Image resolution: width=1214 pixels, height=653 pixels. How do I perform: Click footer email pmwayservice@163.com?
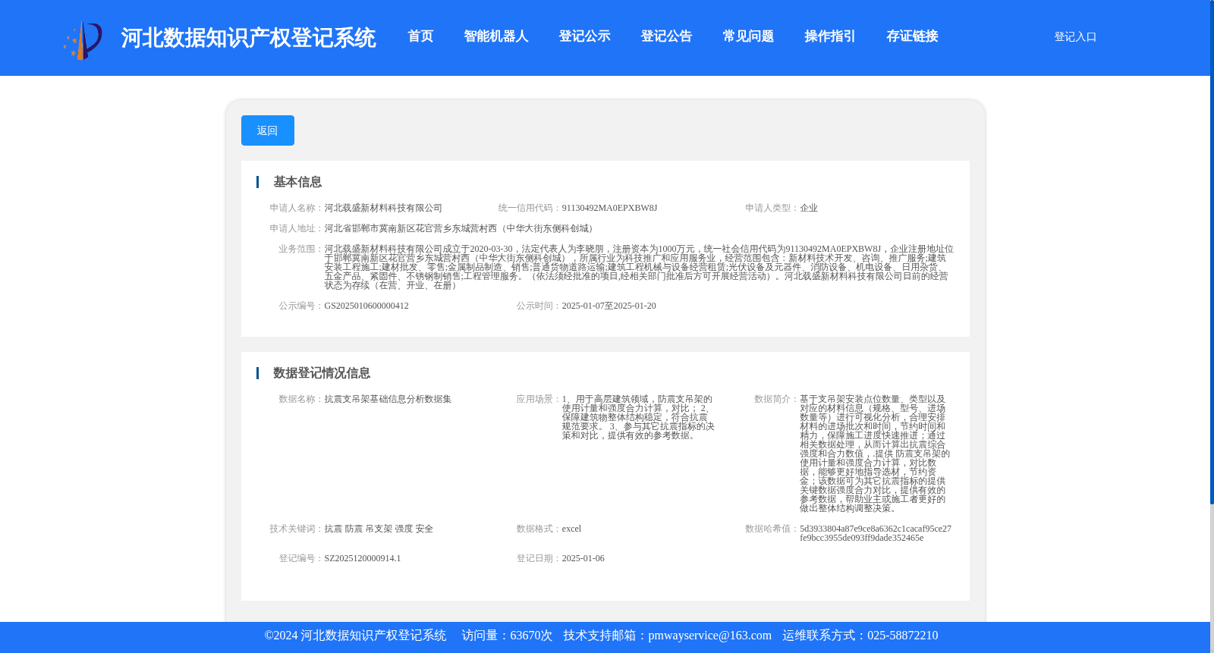709,636
